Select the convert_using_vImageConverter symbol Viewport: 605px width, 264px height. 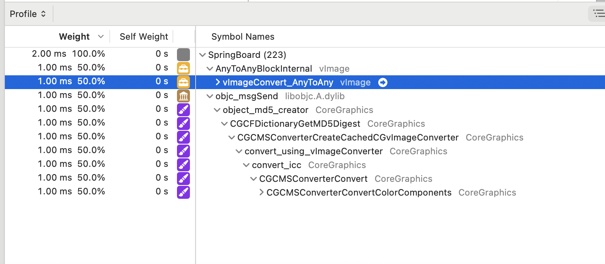pyautogui.click(x=313, y=151)
